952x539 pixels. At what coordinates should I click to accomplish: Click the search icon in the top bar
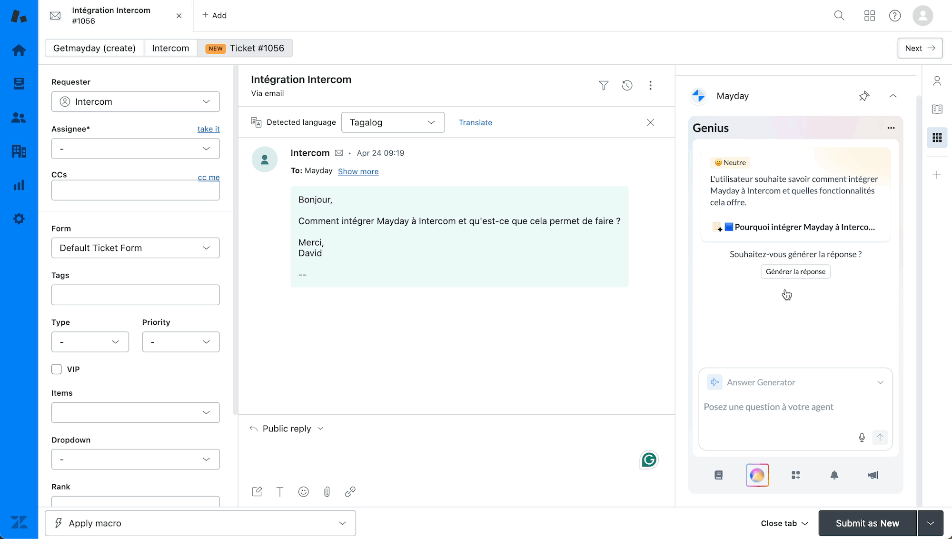(839, 15)
